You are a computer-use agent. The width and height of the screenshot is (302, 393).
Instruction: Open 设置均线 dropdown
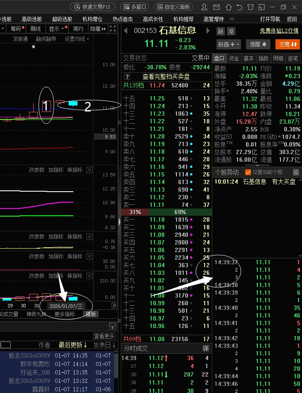pyautogui.click(x=77, y=39)
